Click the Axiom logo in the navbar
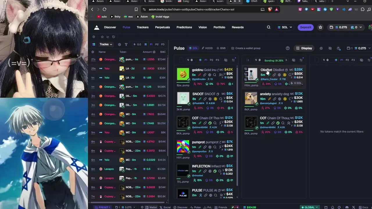This screenshot has width=372, height=209. 97,27
